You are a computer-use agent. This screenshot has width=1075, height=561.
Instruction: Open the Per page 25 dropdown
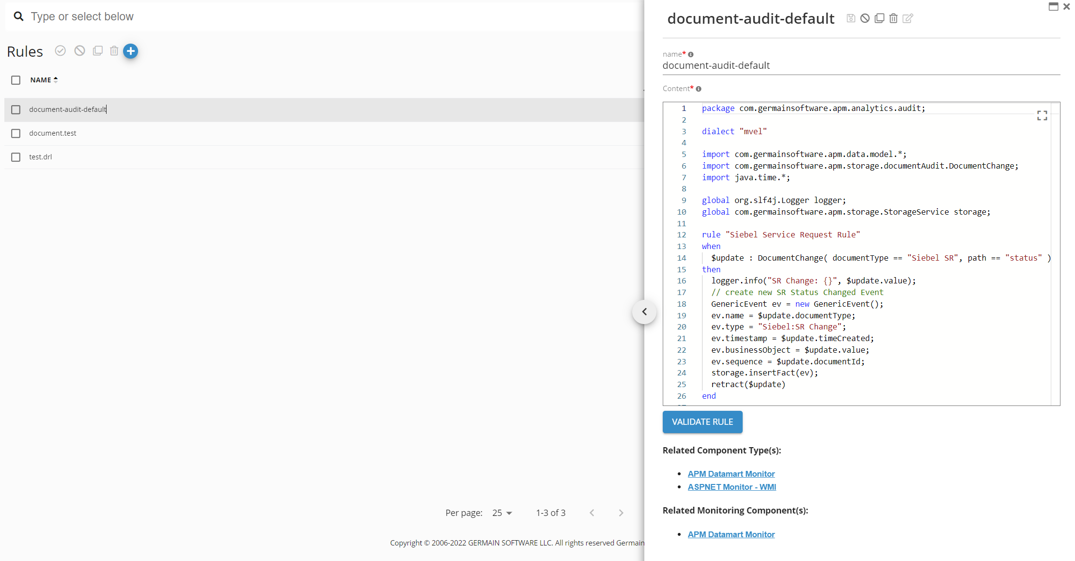pos(502,513)
